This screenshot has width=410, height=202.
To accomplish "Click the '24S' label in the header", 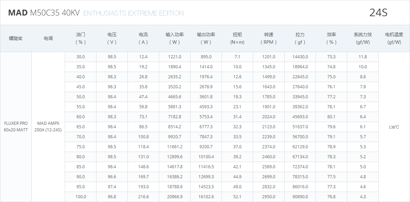I will (x=378, y=13).
